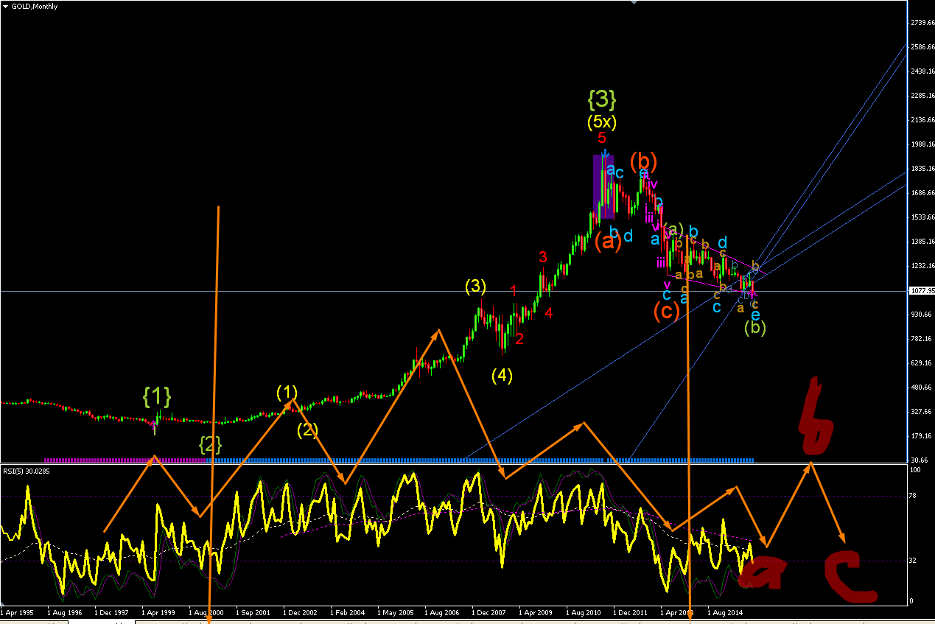Screen dimensions: 935x624
Task: Select the green {1} wave label
Action: [157, 398]
